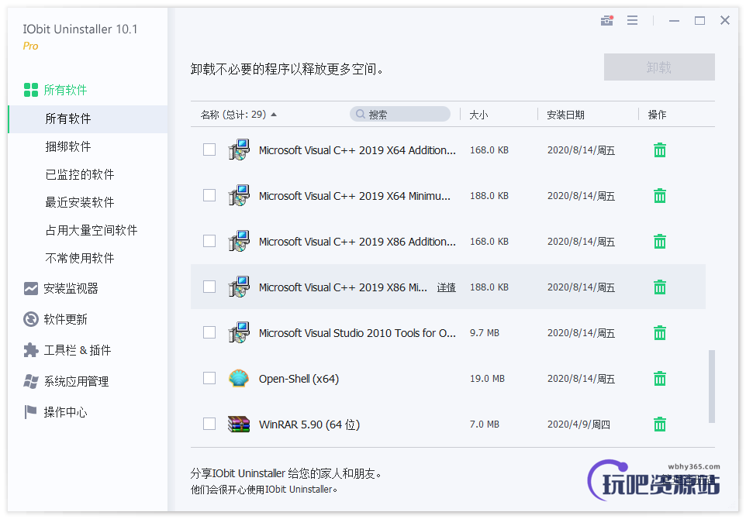746x519 pixels.
Task: Delete Visual C++ 2019 X64 Minimum via trash icon
Action: click(660, 196)
